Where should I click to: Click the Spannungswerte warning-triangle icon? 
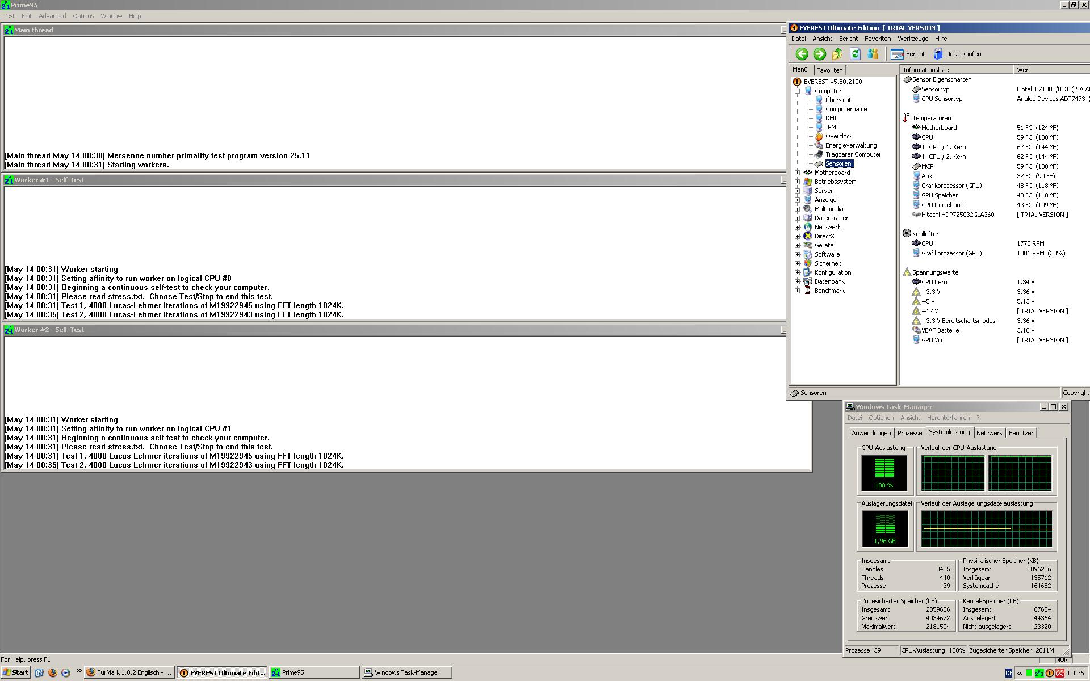click(907, 272)
